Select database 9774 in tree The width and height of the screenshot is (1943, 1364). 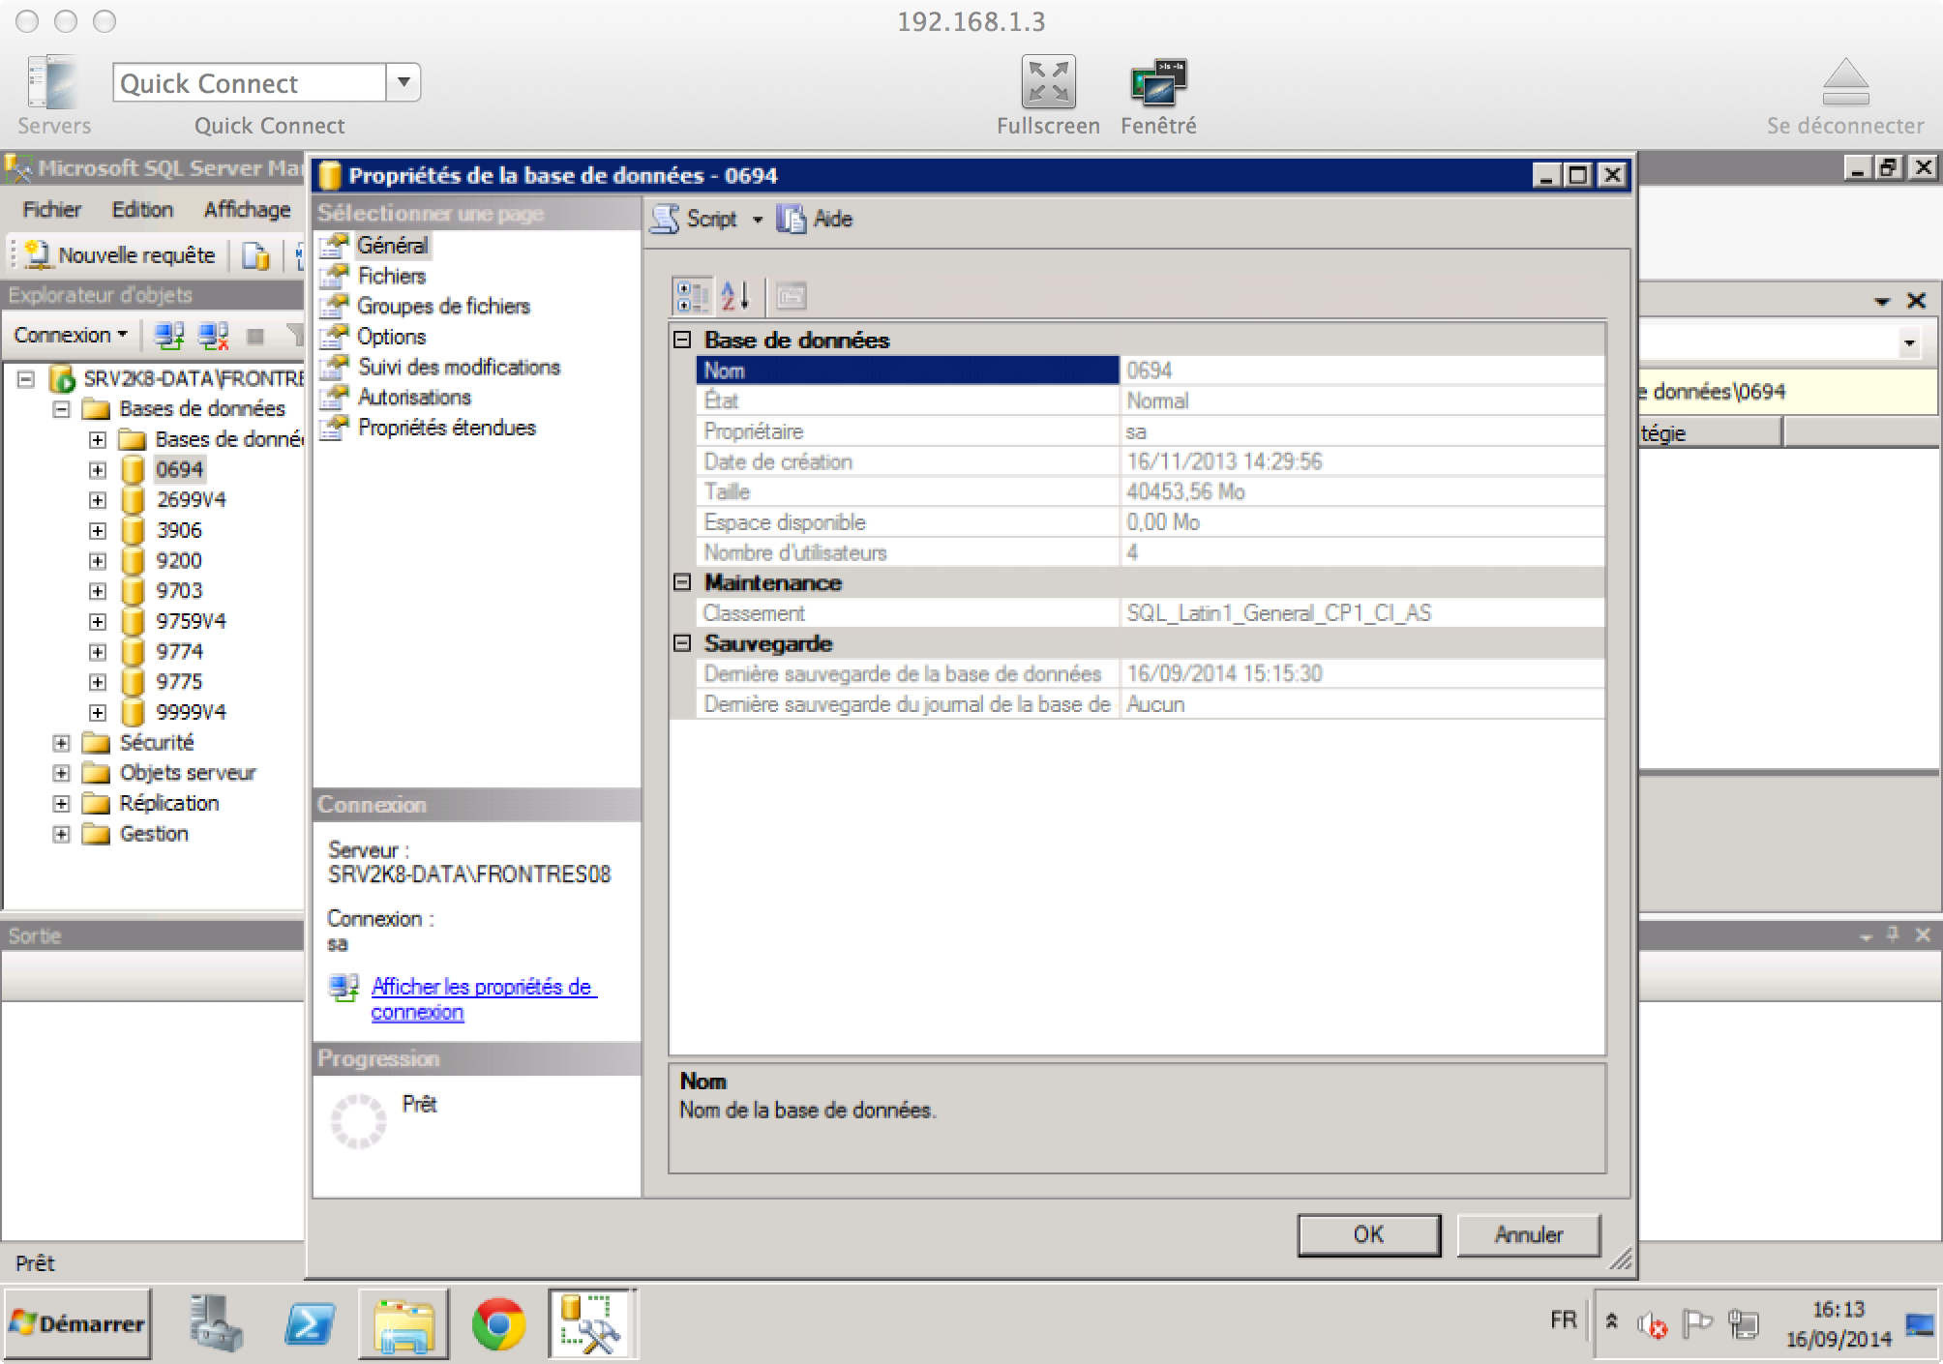179,652
